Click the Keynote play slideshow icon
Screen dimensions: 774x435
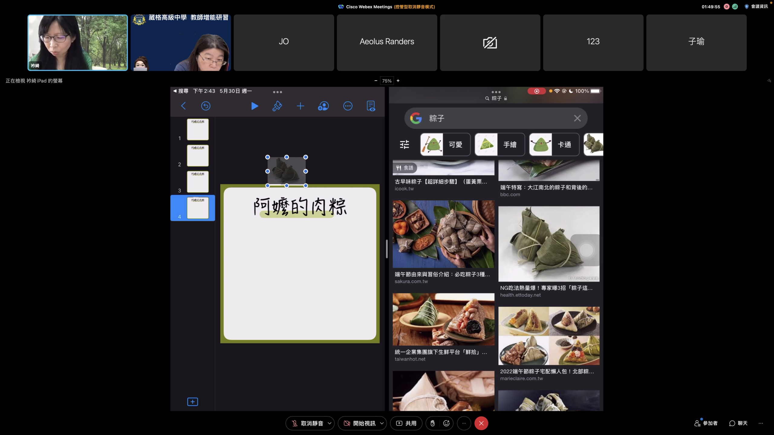tap(255, 106)
